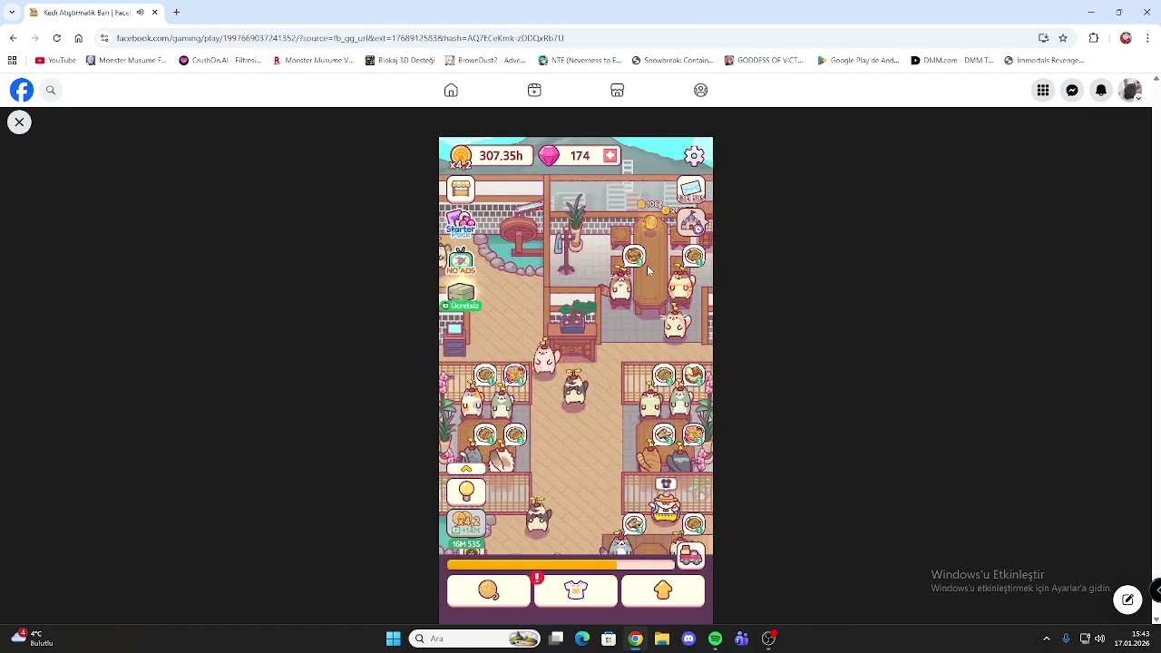Open the CrushOn.AI bookmark

(x=220, y=60)
